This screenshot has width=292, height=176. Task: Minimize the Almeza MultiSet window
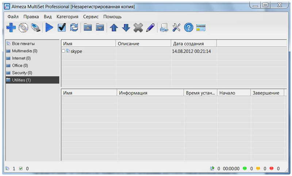click(x=255, y=5)
